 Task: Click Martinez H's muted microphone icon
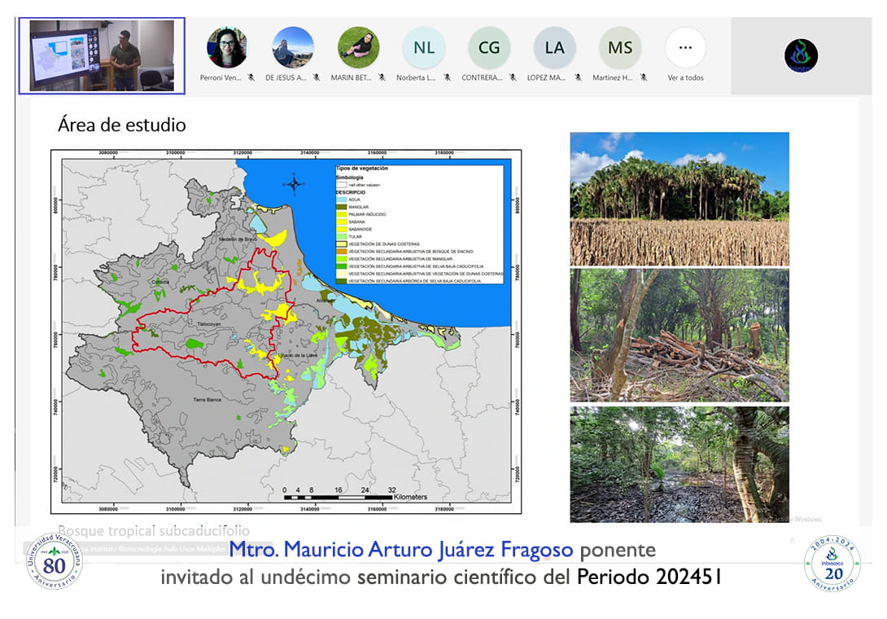(643, 78)
